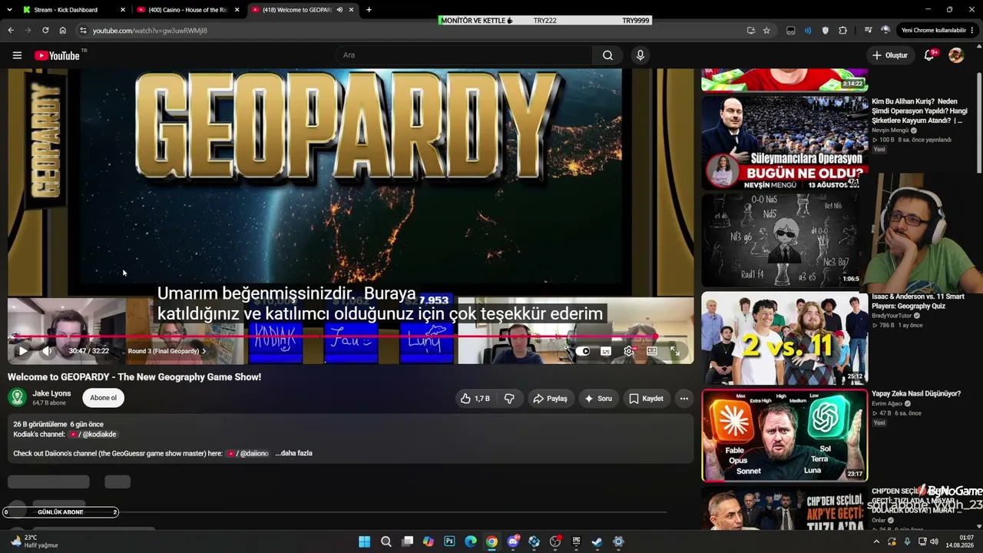
Task: Open 'Yapay Zeka Nasıl Düşünüyor?' video title
Action: click(916, 394)
